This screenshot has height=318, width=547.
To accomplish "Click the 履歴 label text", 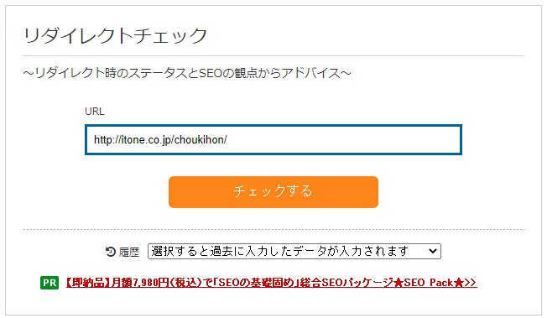I will 129,252.
